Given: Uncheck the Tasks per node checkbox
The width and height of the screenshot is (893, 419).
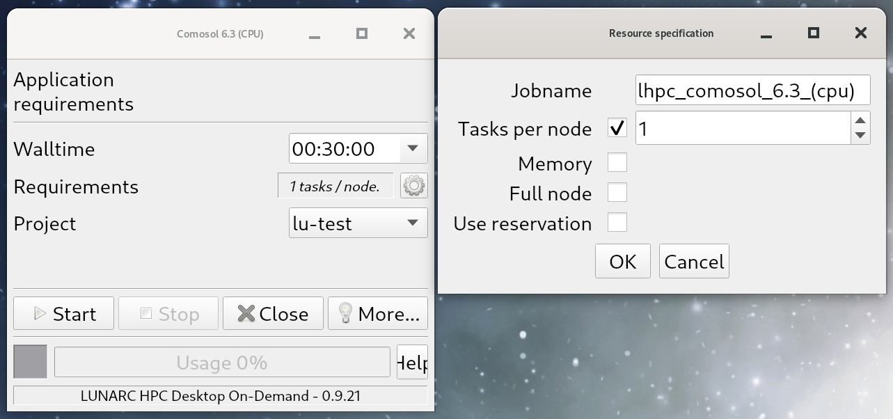Looking at the screenshot, I should click(617, 128).
